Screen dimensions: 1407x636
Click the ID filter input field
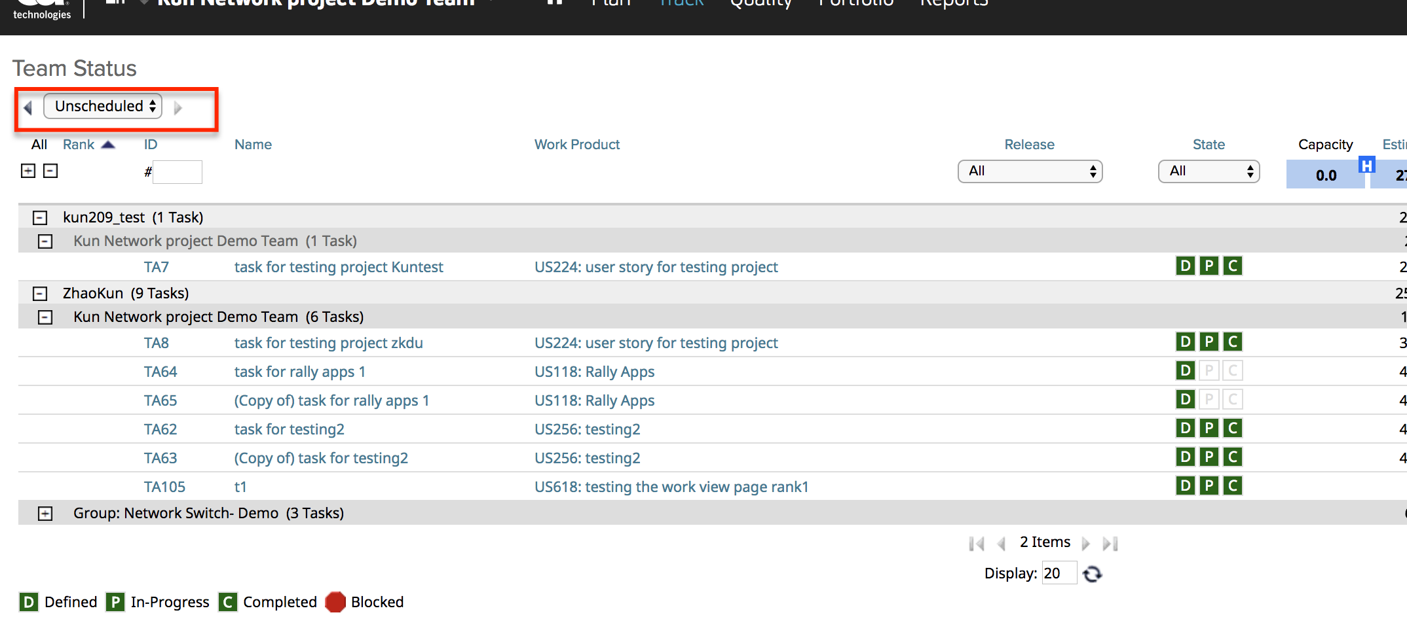click(x=178, y=172)
